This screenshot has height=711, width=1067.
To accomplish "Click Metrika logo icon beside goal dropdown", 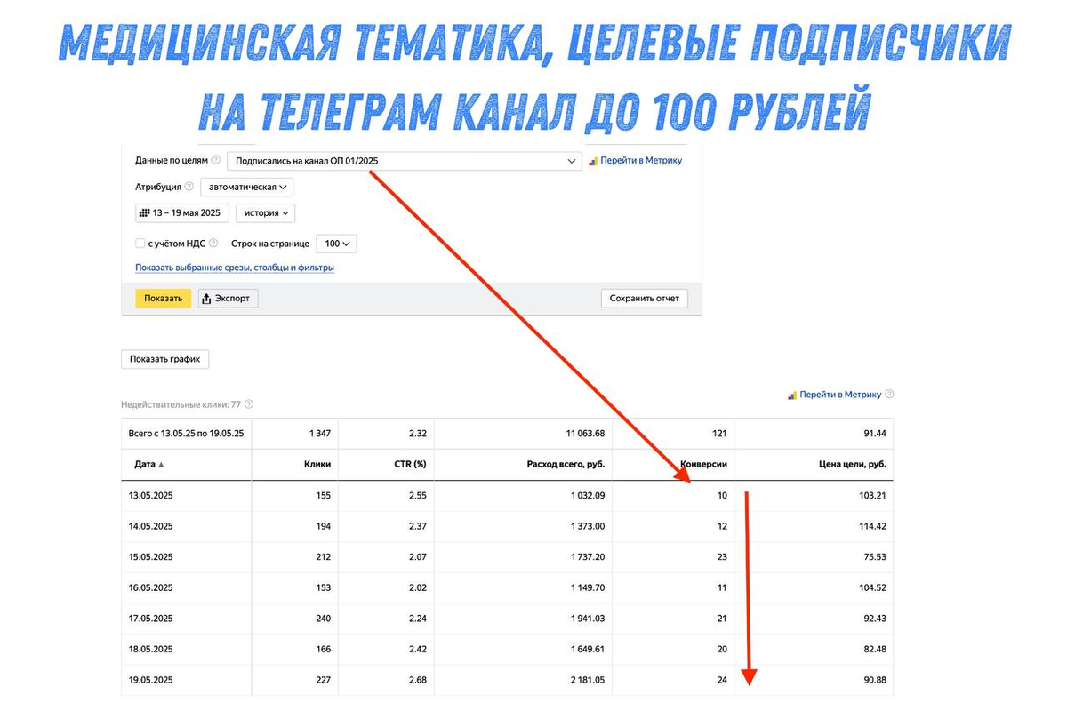I will [x=593, y=161].
